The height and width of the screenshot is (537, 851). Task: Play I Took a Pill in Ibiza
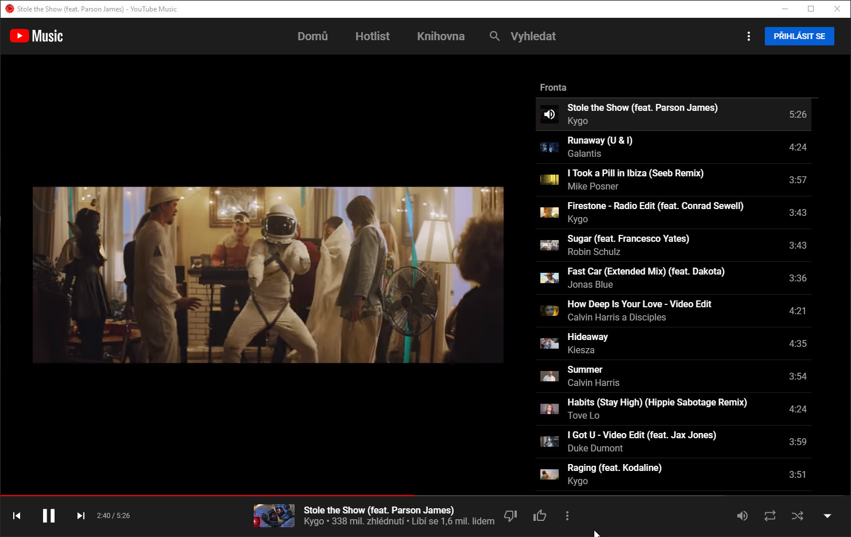click(x=674, y=180)
